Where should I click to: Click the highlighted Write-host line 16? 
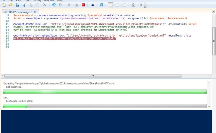[x=64, y=39]
